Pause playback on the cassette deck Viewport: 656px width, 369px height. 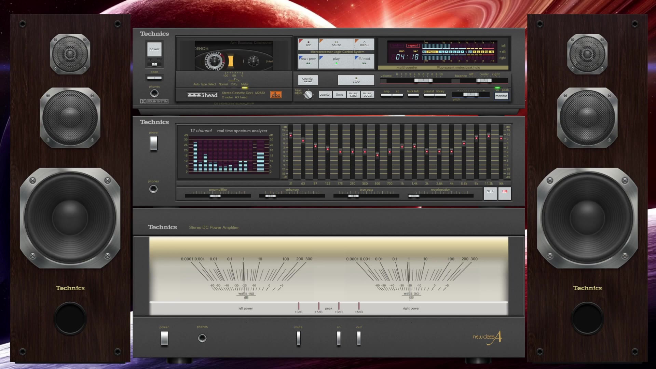point(336,44)
